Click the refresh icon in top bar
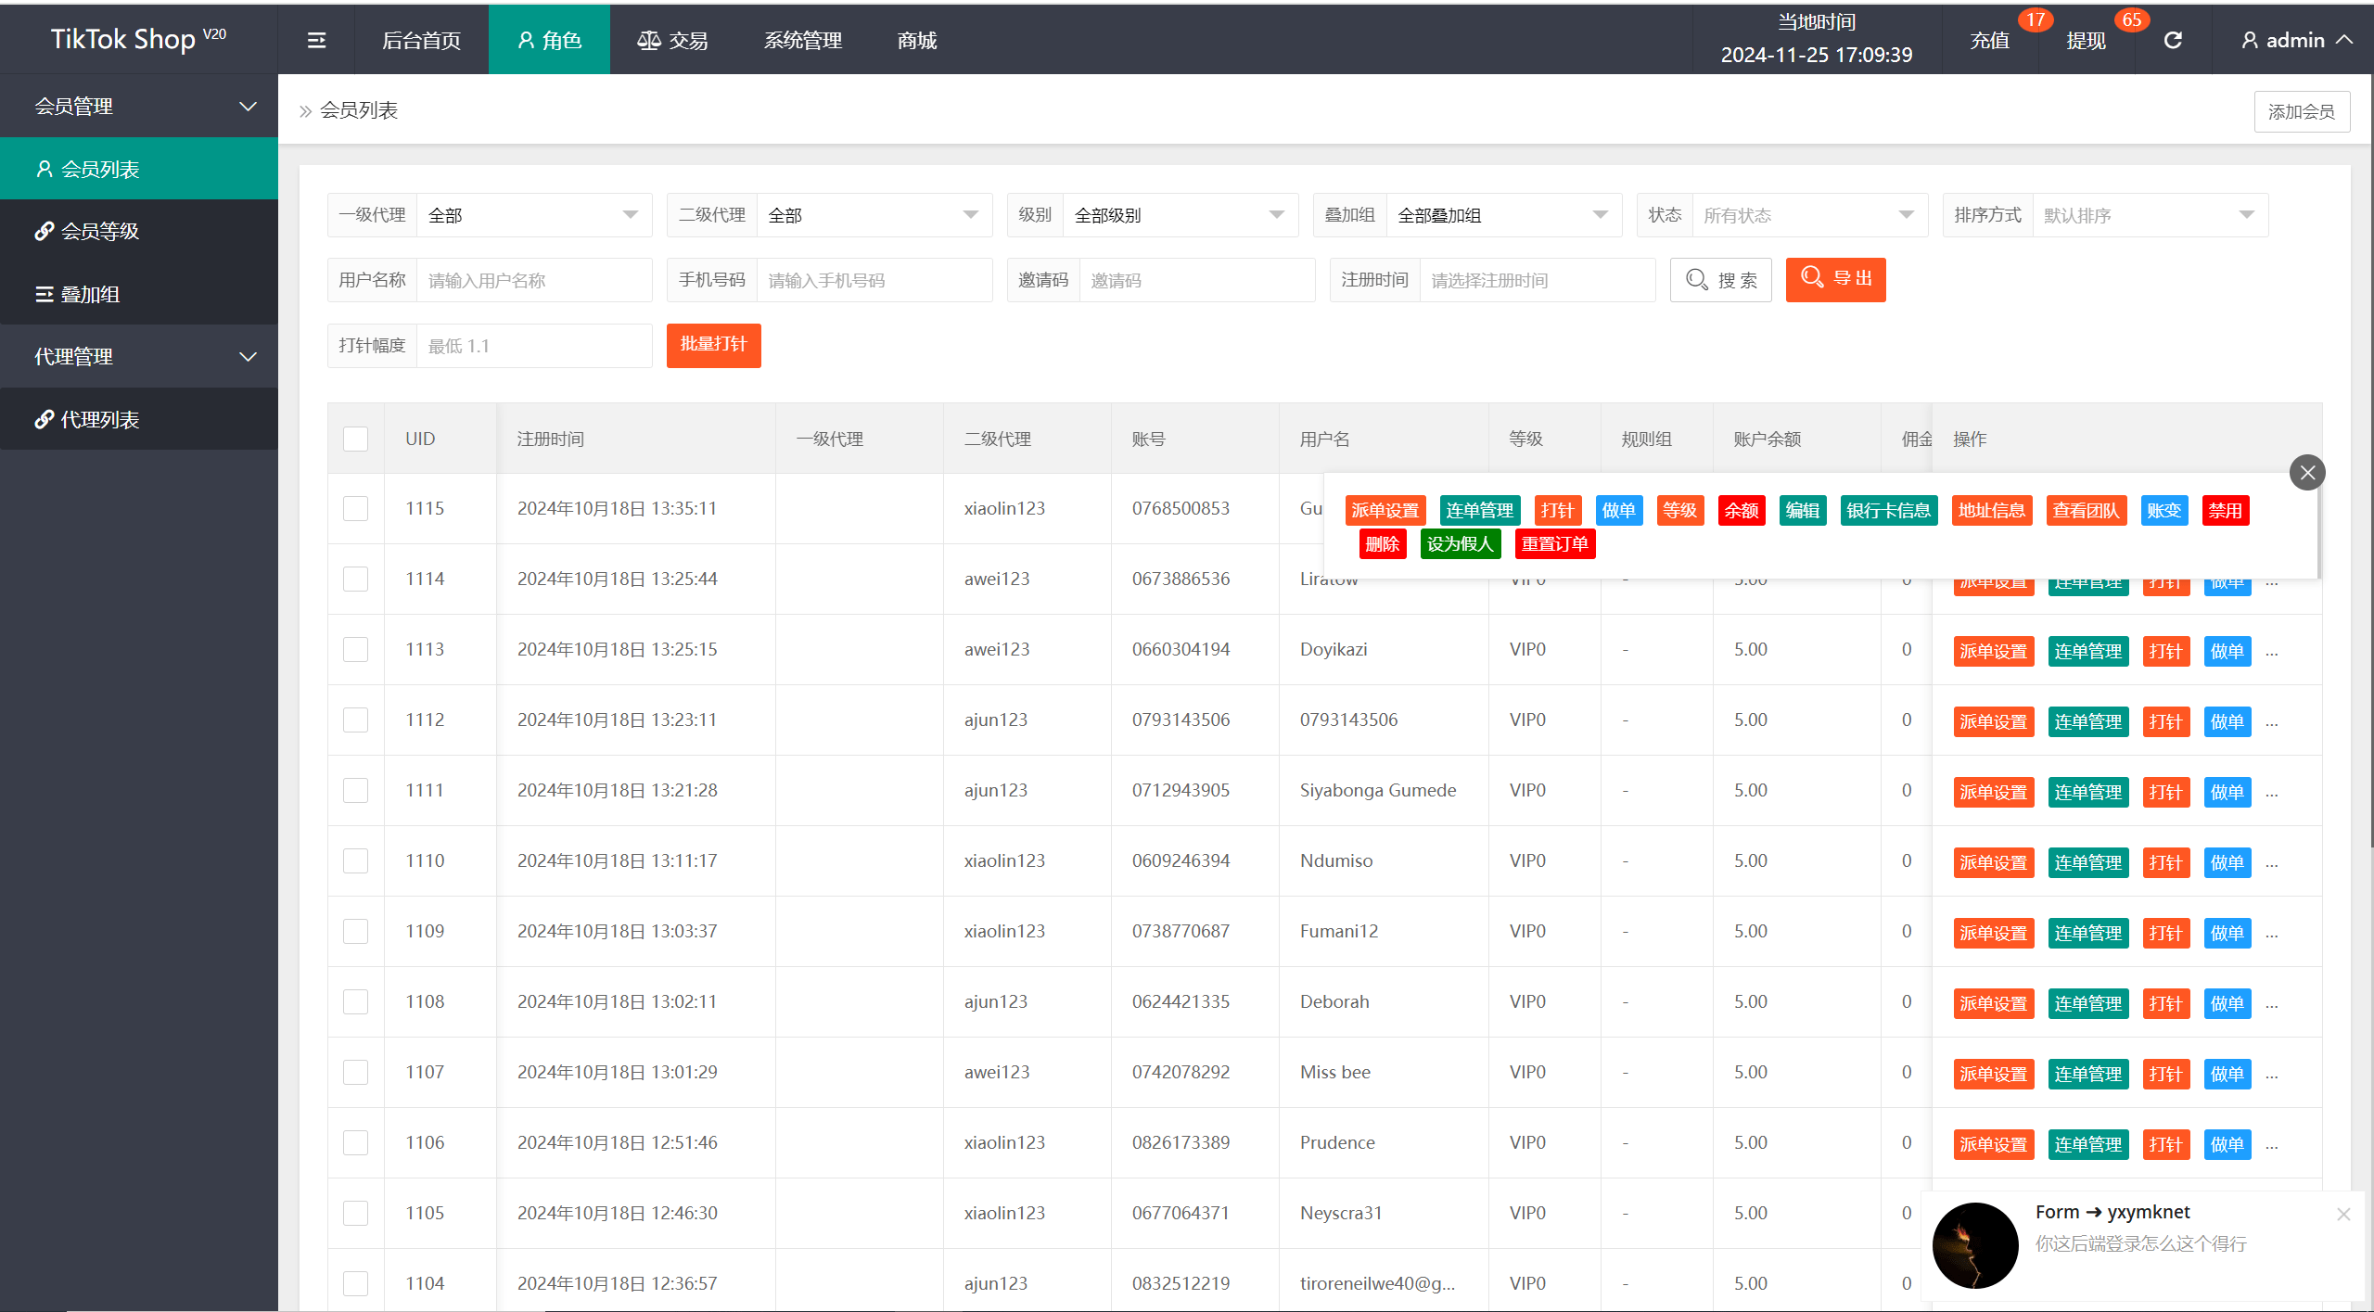 (x=2173, y=40)
